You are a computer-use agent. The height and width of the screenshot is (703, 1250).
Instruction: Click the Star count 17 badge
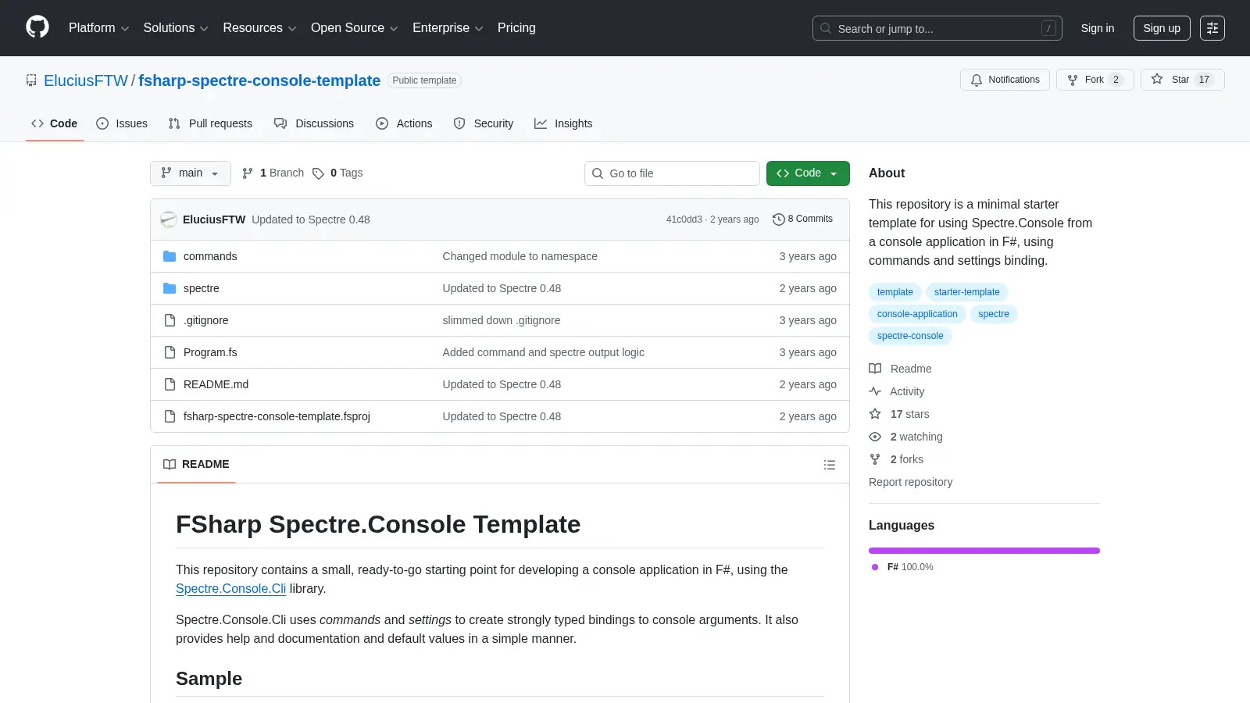(1204, 80)
